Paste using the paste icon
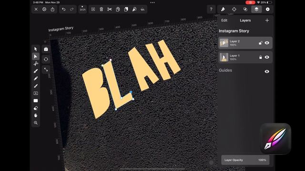The width and height of the screenshot is (305, 171). (126, 9)
